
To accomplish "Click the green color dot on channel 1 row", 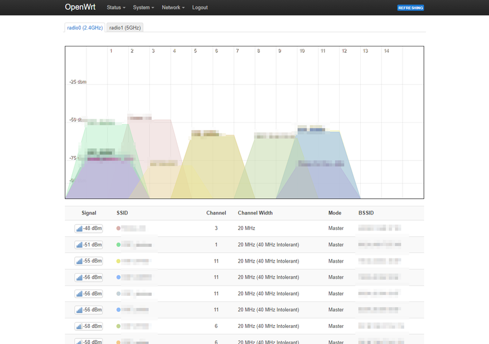I will [119, 245].
